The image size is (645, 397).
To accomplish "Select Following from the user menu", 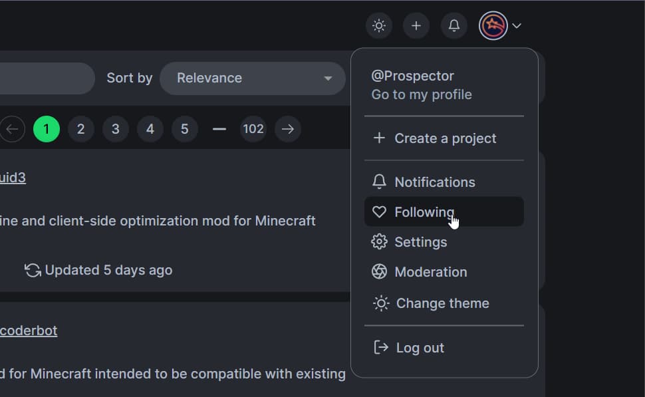I will pos(426,211).
